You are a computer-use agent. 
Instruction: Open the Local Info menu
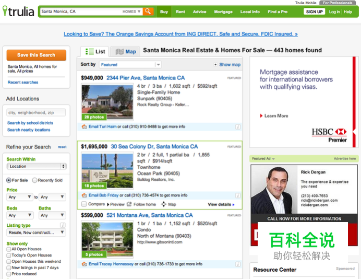250,12
